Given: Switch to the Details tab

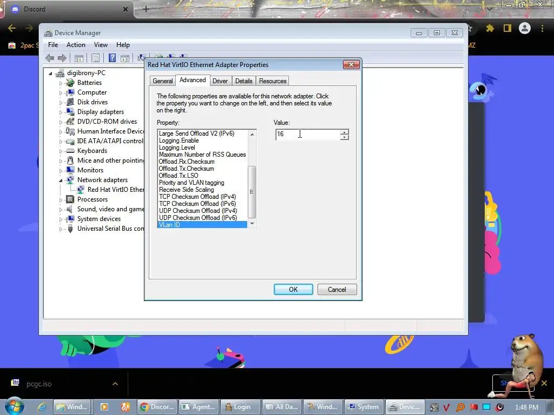Looking at the screenshot, I should point(244,81).
